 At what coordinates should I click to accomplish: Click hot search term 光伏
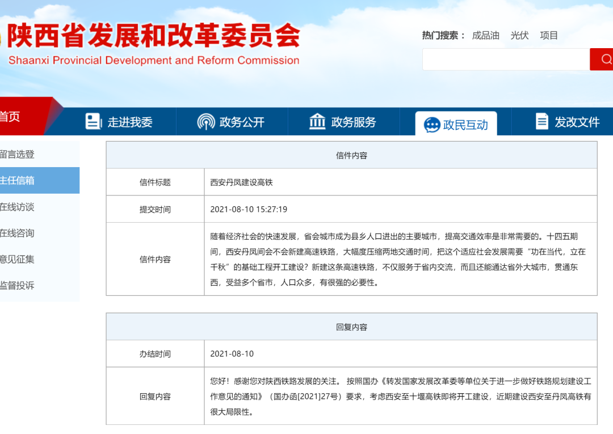point(519,35)
